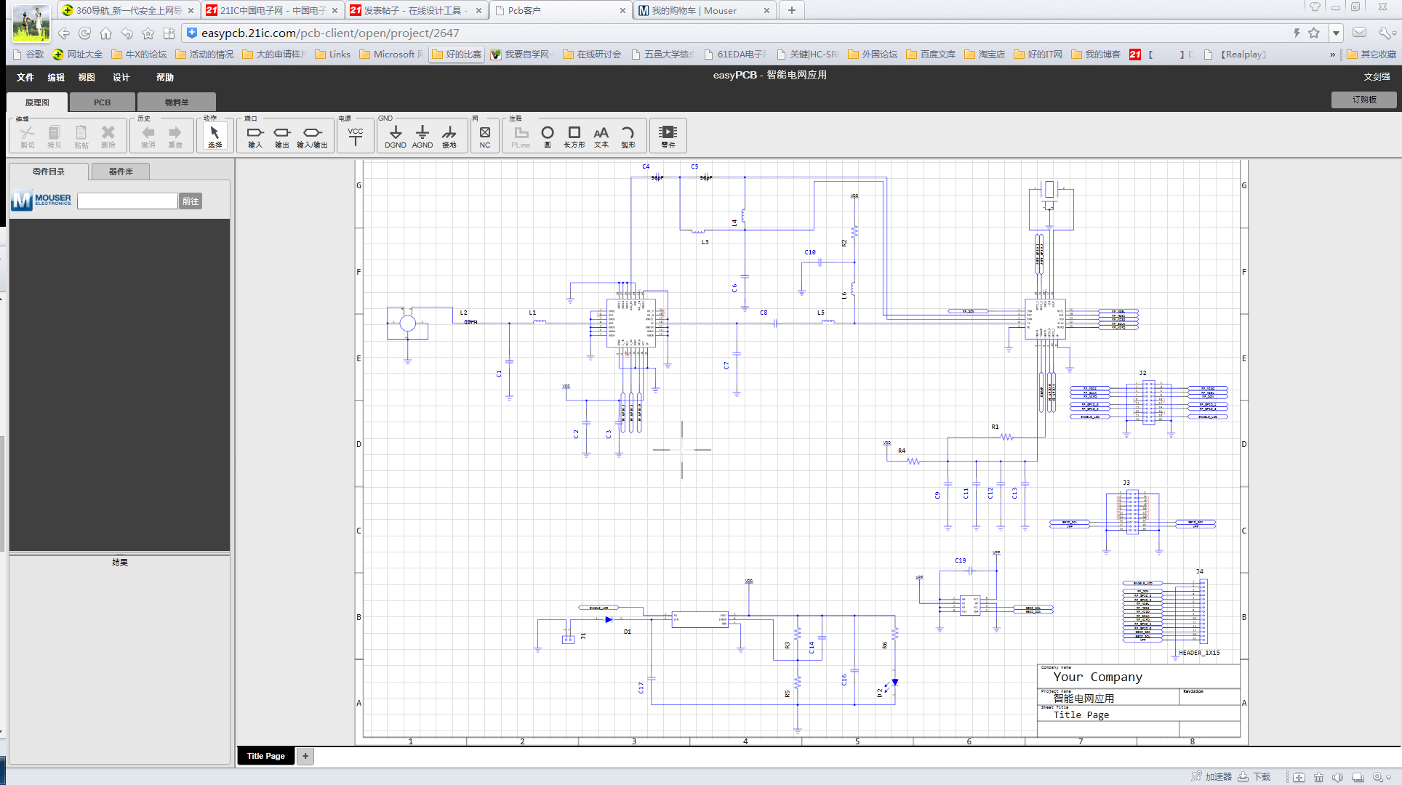Click the browser refresh icon
The image size is (1402, 785).
[85, 33]
